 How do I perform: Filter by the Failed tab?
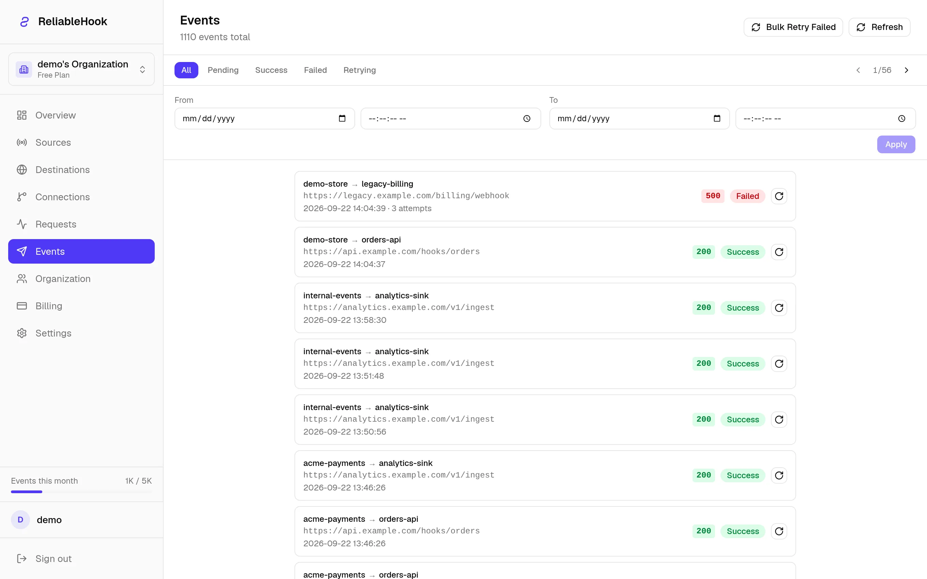pos(315,70)
